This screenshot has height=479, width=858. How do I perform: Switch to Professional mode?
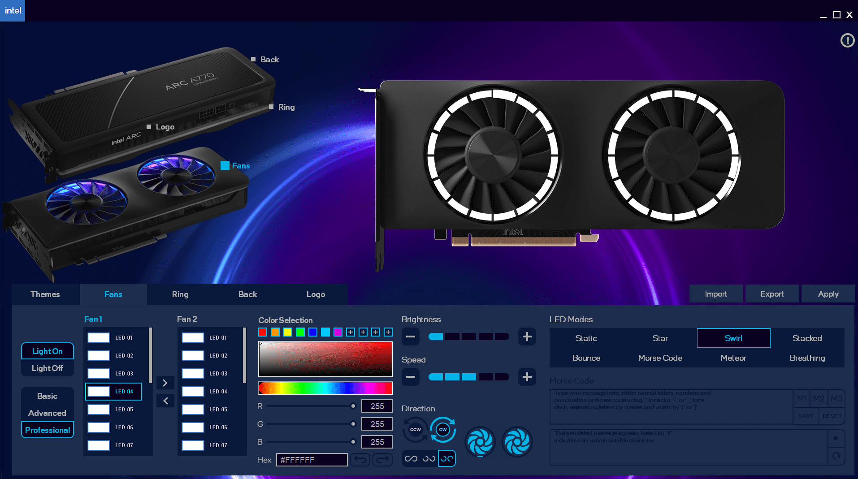point(48,430)
